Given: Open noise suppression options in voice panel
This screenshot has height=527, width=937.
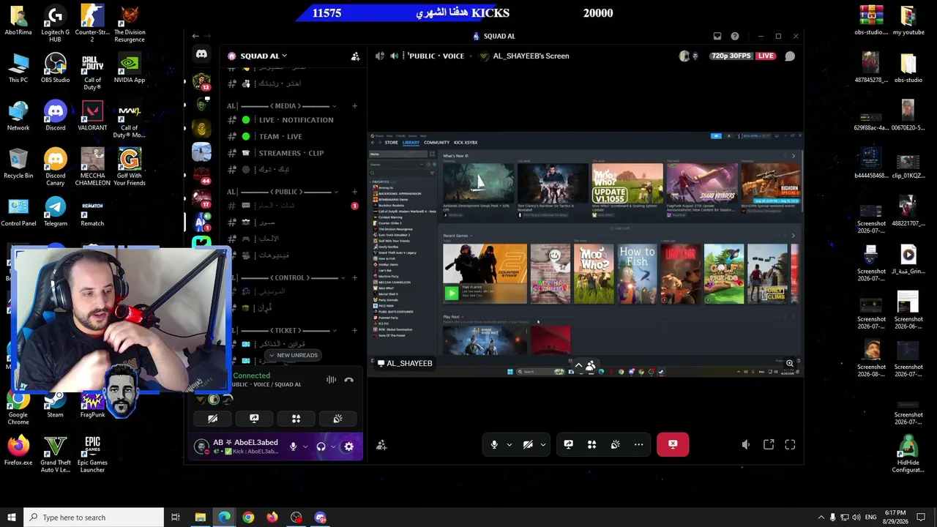Looking at the screenshot, I should coord(331,380).
